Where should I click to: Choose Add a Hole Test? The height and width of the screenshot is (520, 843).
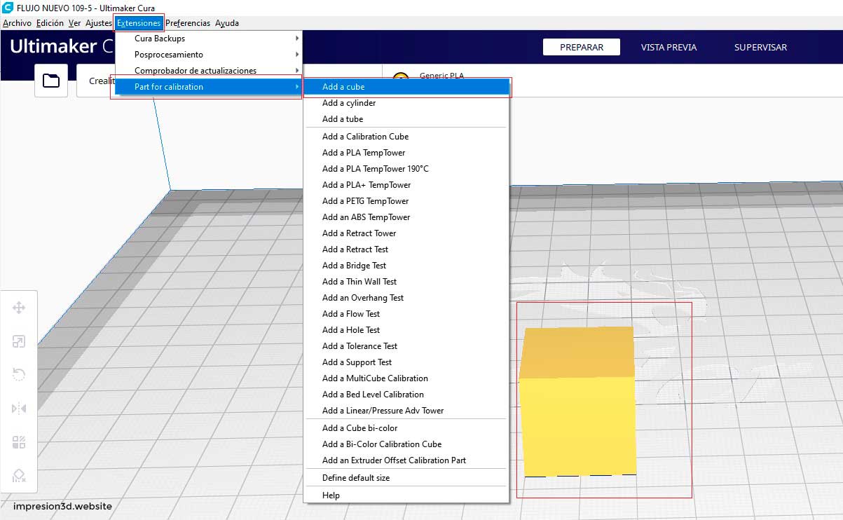[x=406, y=330]
